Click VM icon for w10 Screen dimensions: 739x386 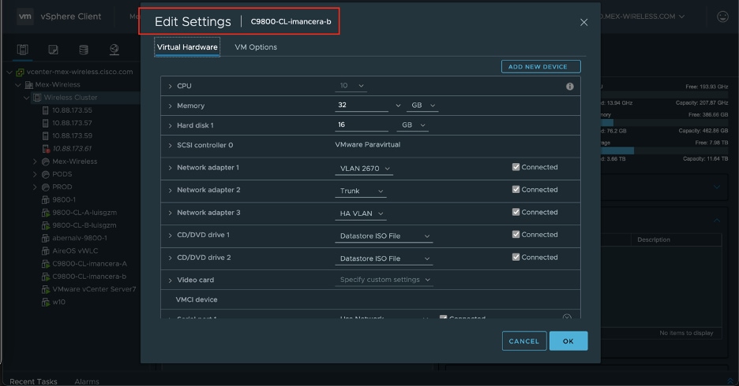pos(46,302)
